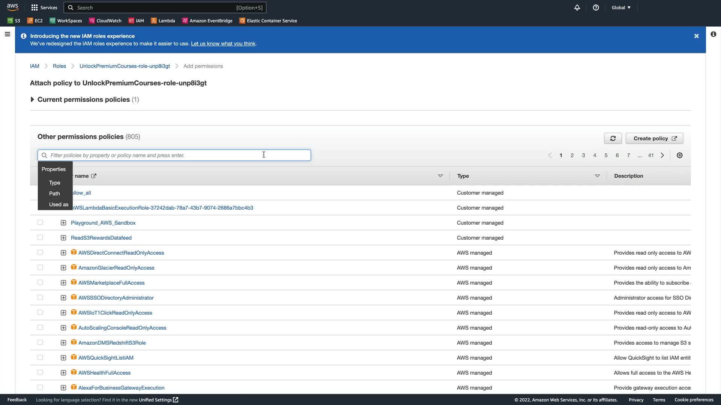Open table preferences gear icon
Image resolution: width=721 pixels, height=405 pixels.
[679, 155]
